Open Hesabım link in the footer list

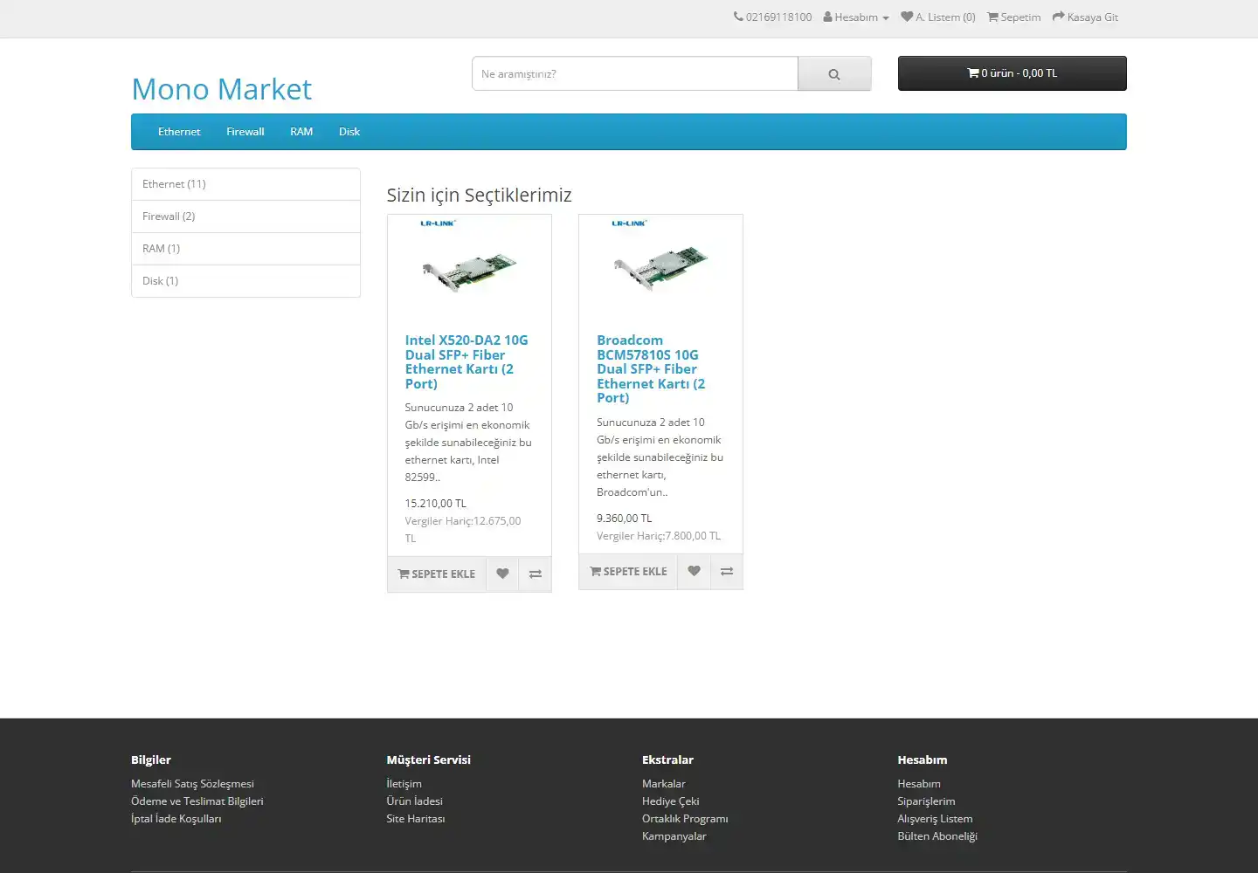919,784
